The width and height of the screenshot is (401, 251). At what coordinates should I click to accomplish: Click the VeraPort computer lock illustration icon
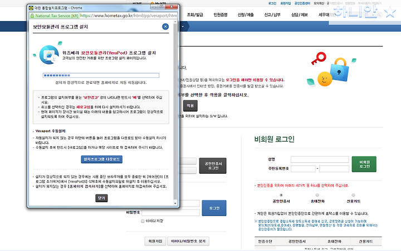[49, 54]
